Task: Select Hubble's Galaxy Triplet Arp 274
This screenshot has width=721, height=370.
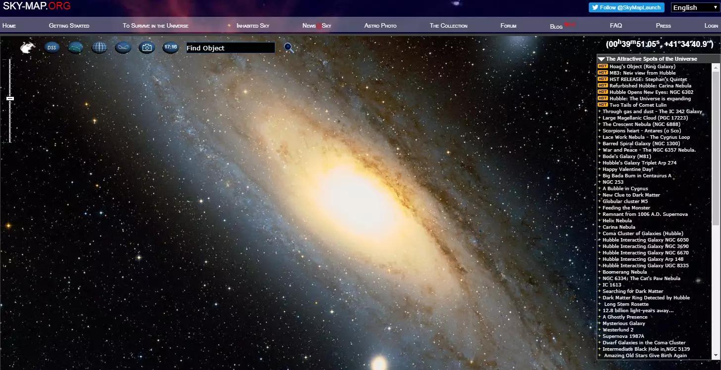Action: click(x=639, y=163)
